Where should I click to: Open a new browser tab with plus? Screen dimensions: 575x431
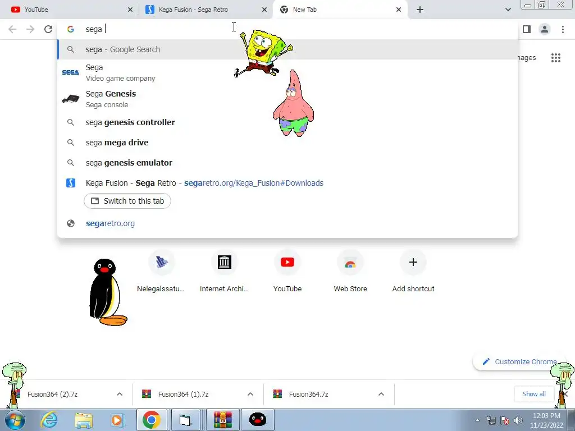click(x=420, y=10)
